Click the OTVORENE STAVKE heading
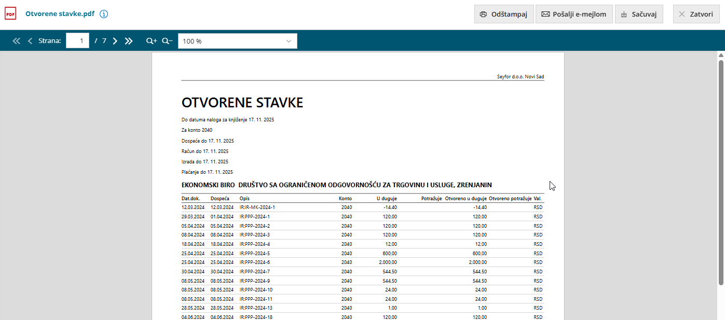This screenshot has height=320, width=725. click(x=242, y=103)
